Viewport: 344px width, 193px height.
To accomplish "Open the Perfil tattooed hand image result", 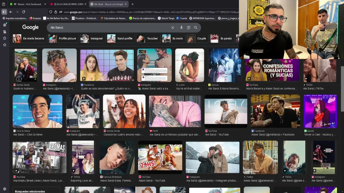I will pos(175,111).
